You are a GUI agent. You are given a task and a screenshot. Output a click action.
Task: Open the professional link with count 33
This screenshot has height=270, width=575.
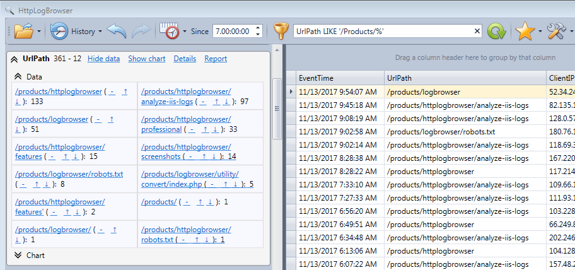(186, 124)
